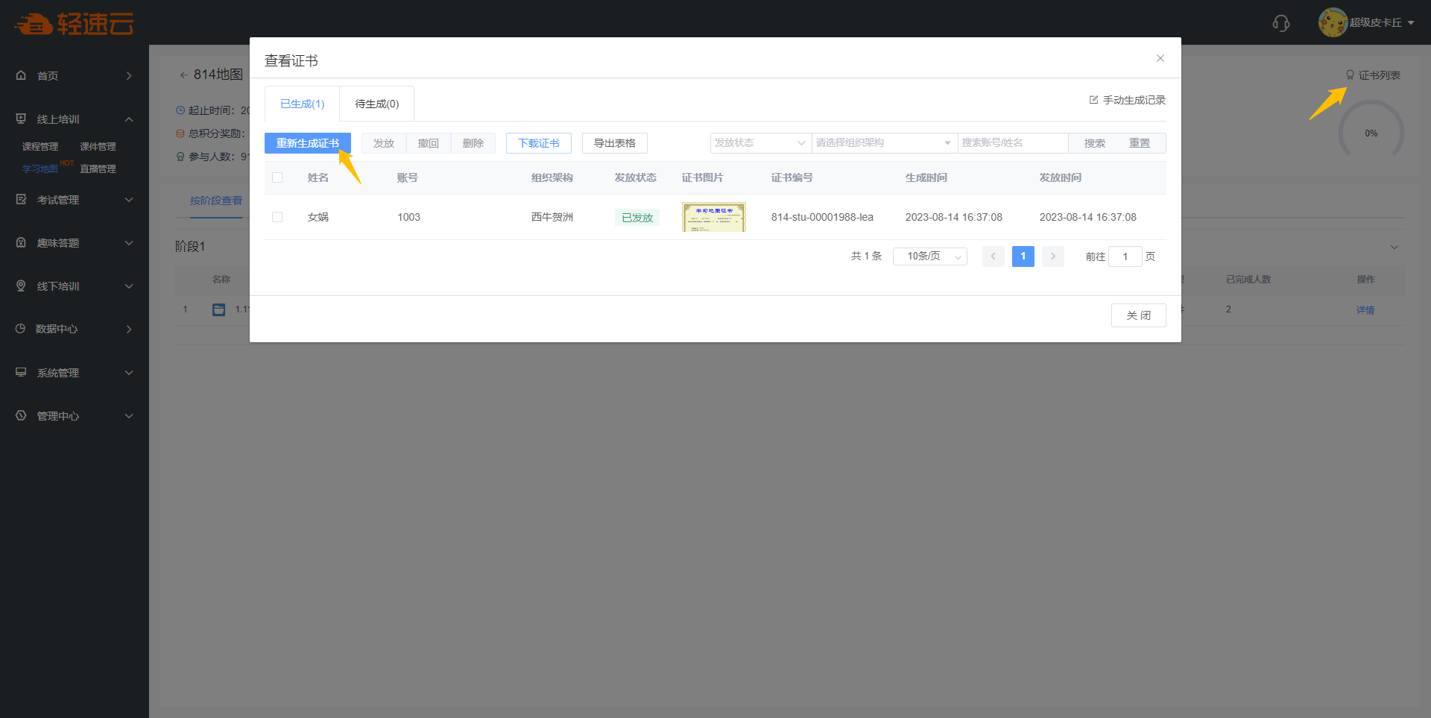Screen dimensions: 1431x718
Task: Click the 下载证书 button
Action: 538,143
